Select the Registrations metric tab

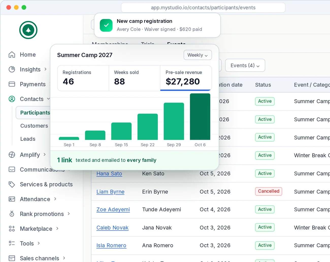coord(83,78)
